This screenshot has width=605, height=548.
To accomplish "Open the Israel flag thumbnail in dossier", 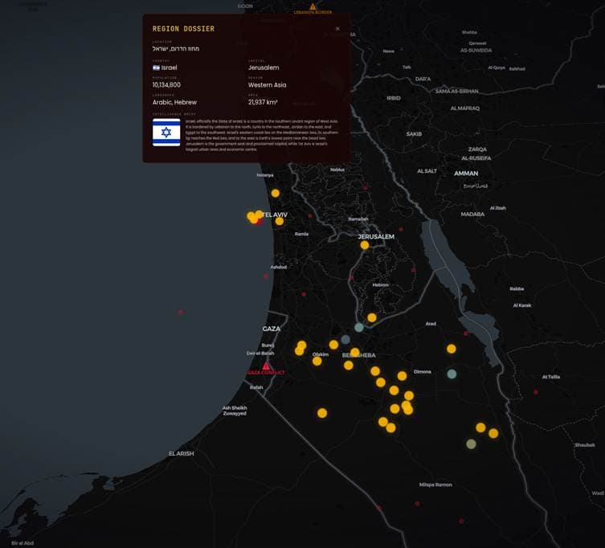I will (x=166, y=133).
